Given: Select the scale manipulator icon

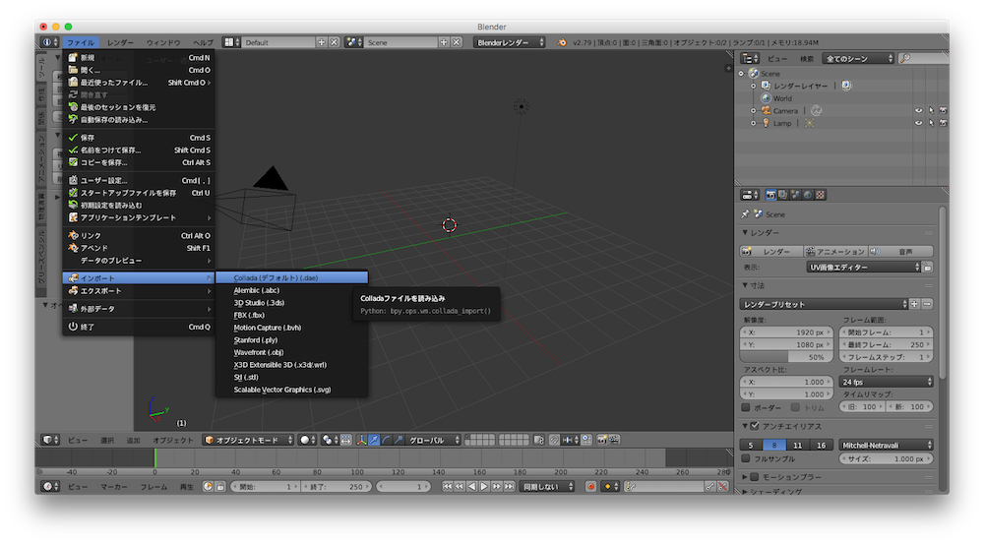Looking at the screenshot, I should 398,441.
